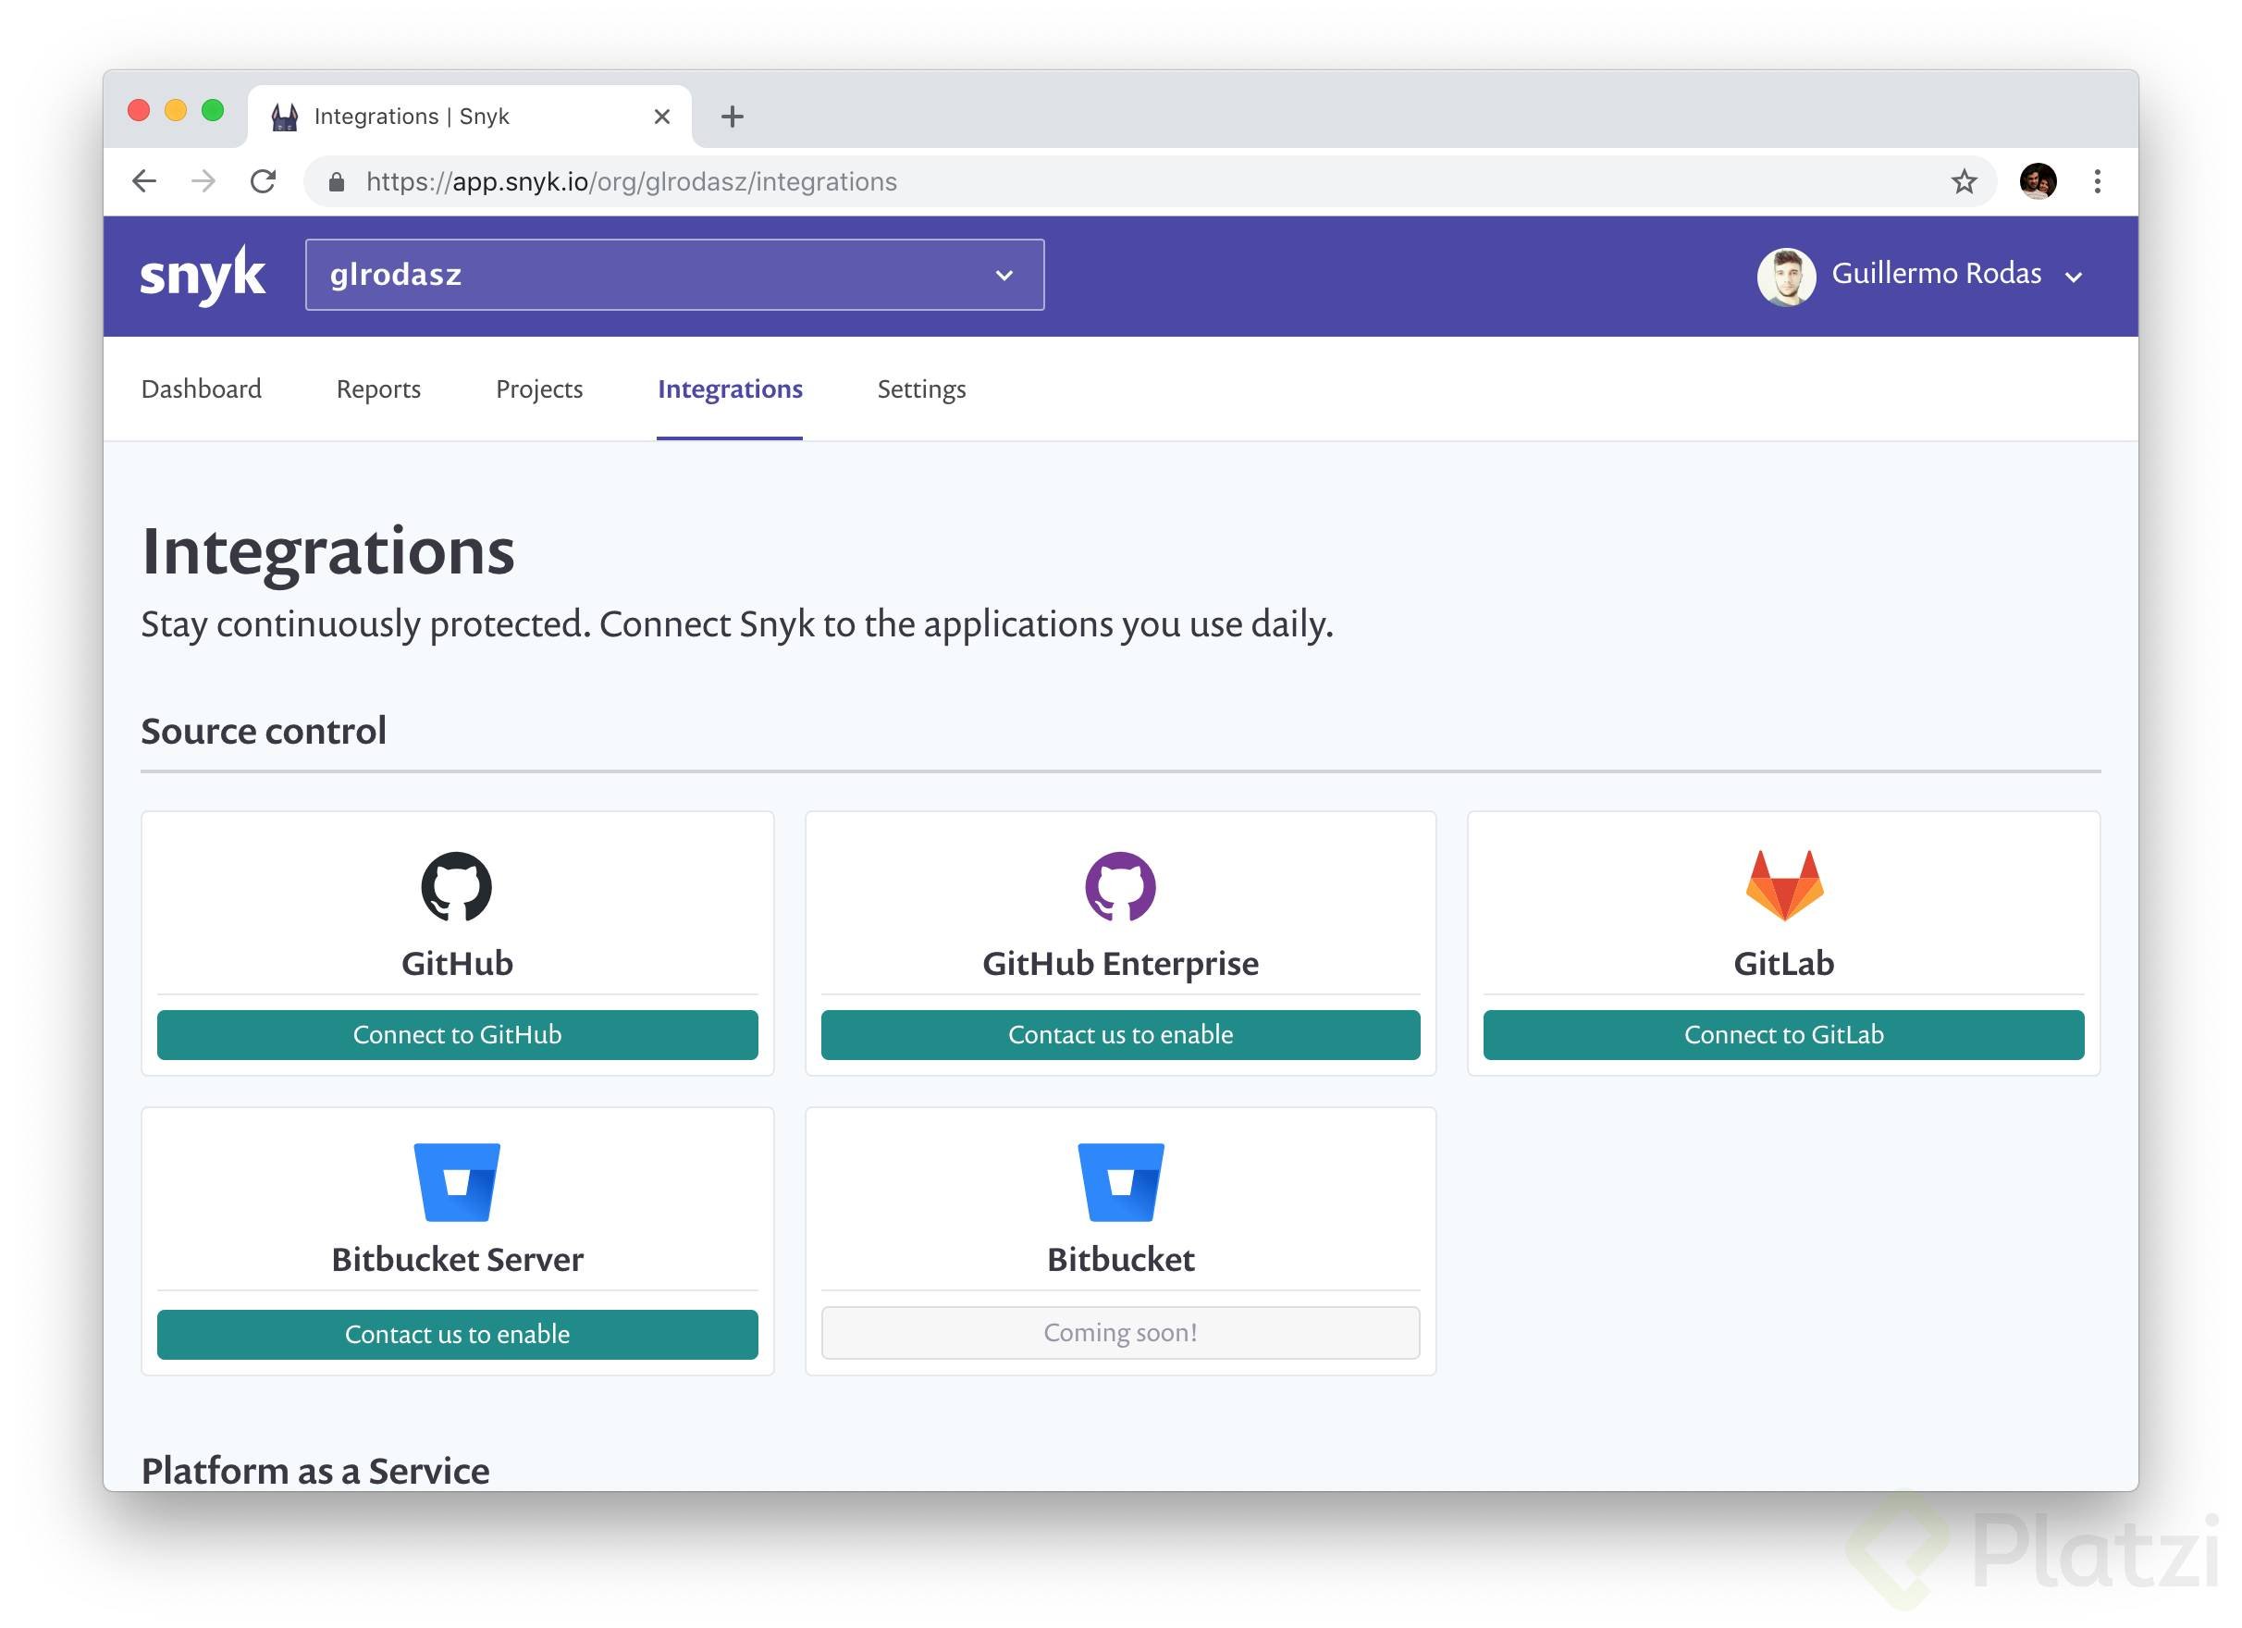The width and height of the screenshot is (2242, 1628).
Task: Click the Source control section heading
Action: [263, 731]
